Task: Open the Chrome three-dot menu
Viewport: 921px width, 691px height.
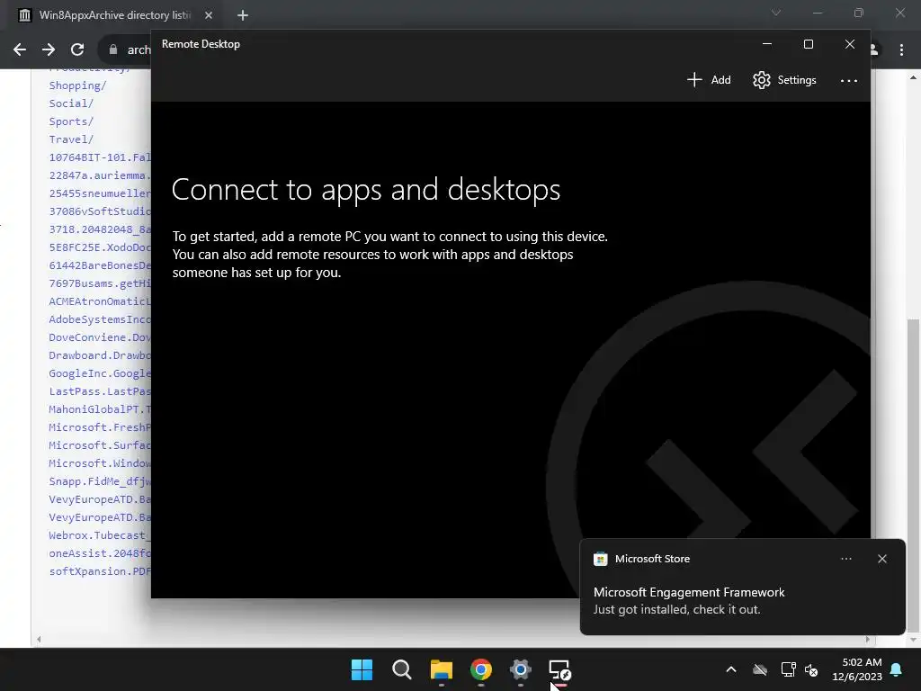Action: pos(901,50)
